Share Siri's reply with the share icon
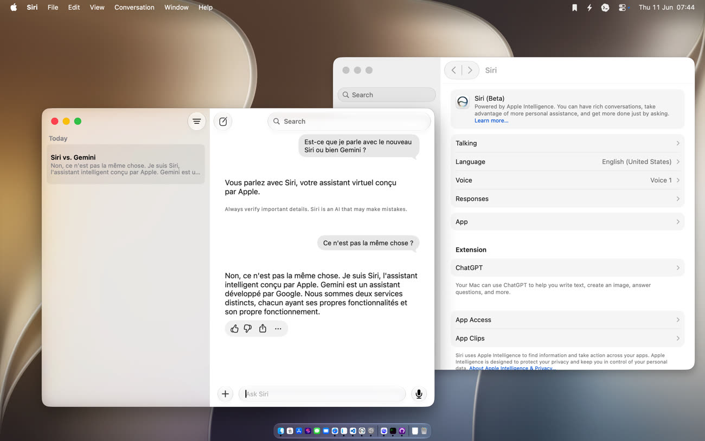Screen dimensions: 705x441 tap(262, 329)
